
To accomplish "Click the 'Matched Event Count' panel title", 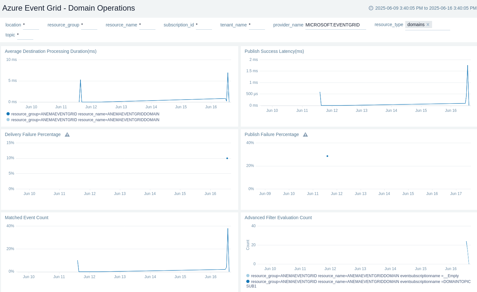I will coord(26,218).
